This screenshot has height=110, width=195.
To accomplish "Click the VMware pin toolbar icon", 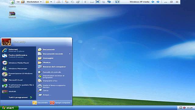I will [18, 2].
